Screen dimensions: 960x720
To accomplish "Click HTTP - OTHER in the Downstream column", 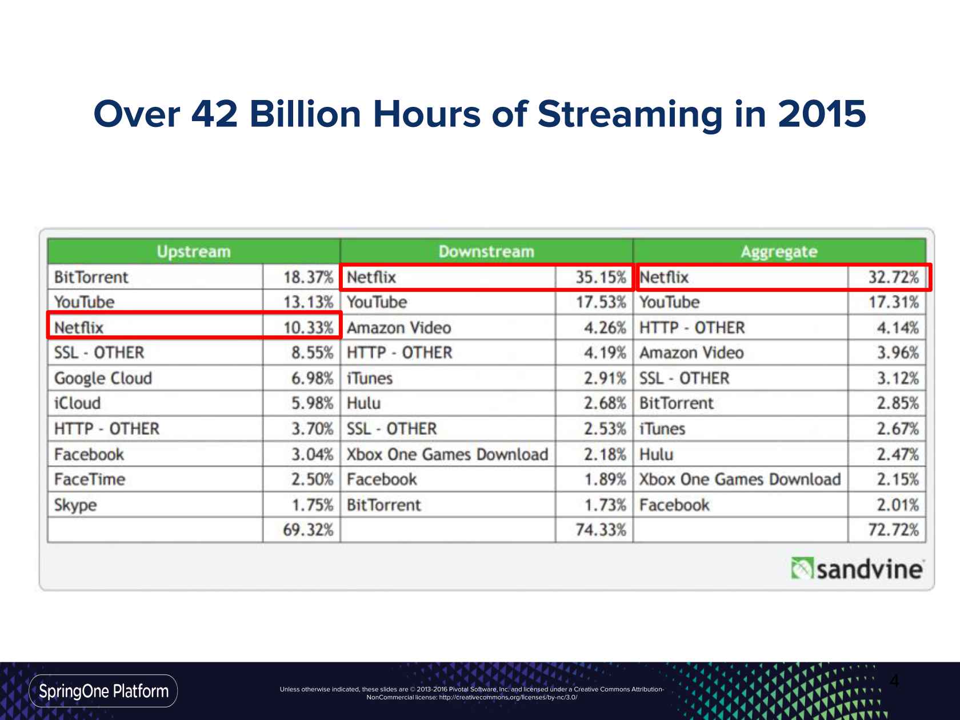I will (x=399, y=353).
